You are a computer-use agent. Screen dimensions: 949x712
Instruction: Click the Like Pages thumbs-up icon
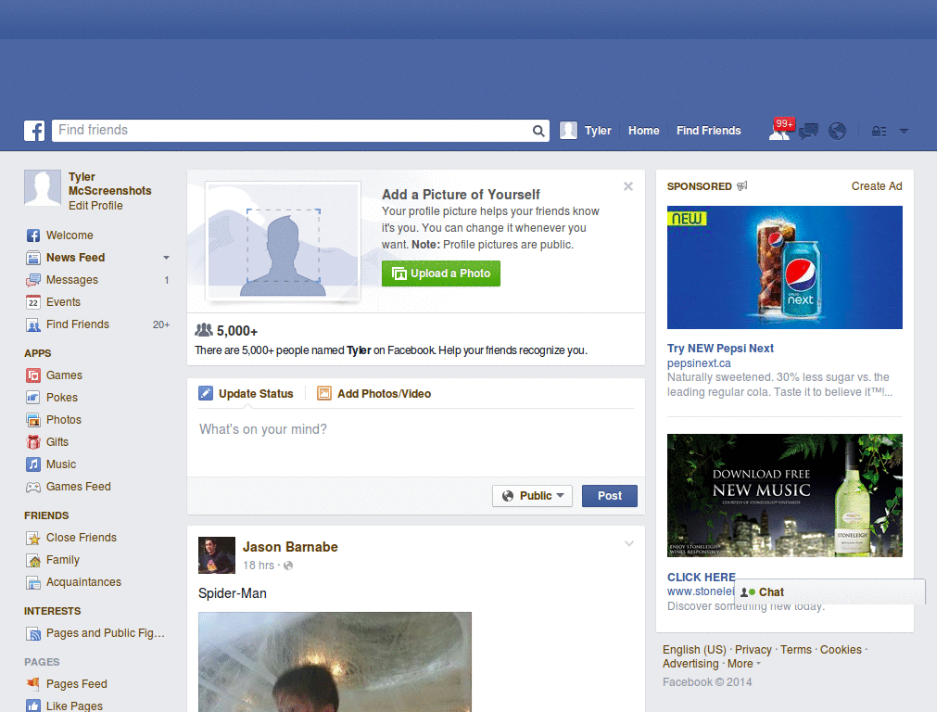point(33,706)
